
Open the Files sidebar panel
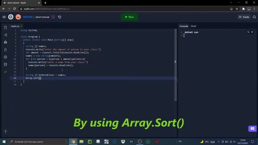tap(5, 27)
